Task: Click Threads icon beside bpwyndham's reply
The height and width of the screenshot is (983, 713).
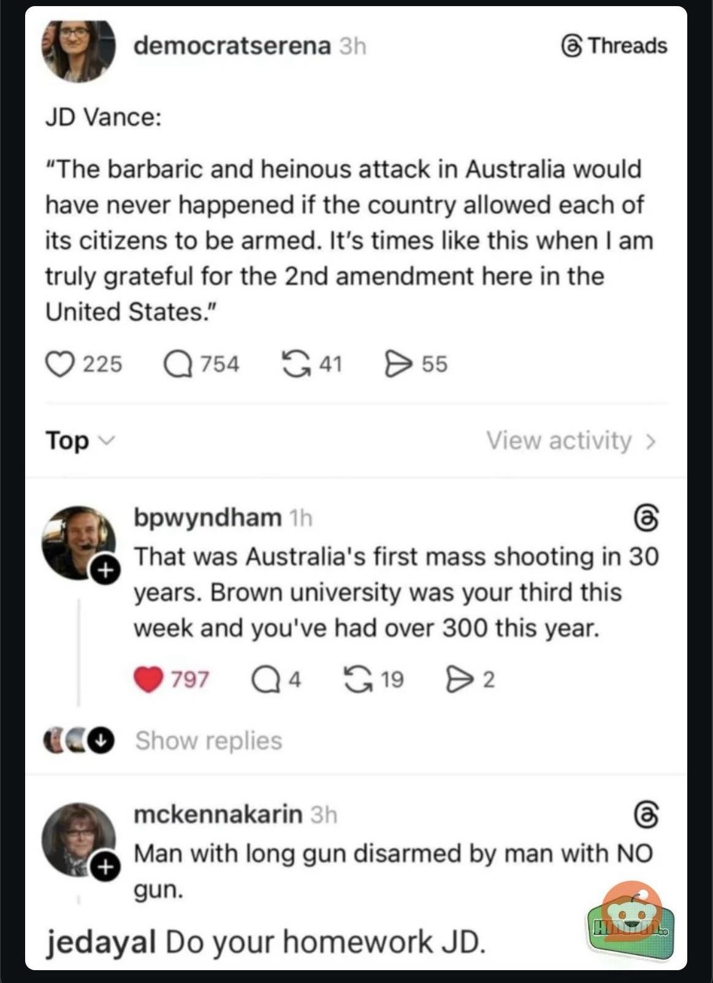Action: pyautogui.click(x=646, y=518)
